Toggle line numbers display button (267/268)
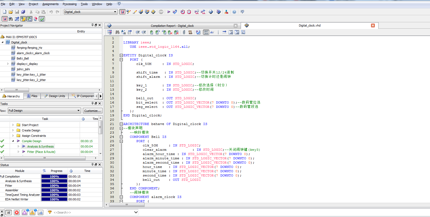 [x=206, y=32]
